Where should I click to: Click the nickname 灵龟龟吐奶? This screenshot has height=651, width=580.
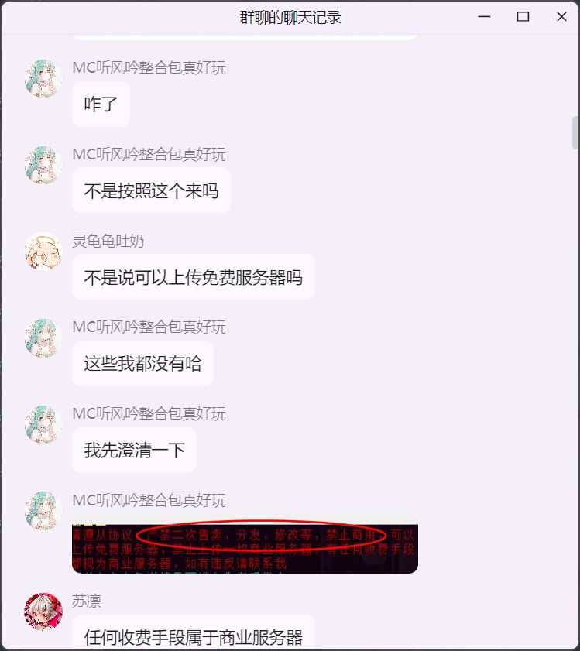(108, 241)
